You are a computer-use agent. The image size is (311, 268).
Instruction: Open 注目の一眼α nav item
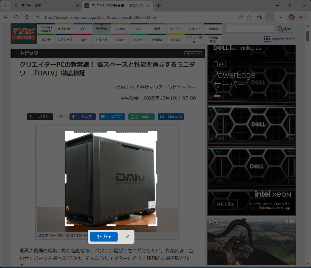tap(194, 39)
